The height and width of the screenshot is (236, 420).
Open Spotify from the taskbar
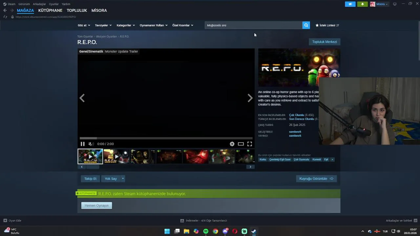206,231
